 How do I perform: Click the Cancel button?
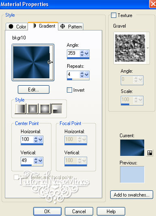pyautogui.click(x=79, y=211)
